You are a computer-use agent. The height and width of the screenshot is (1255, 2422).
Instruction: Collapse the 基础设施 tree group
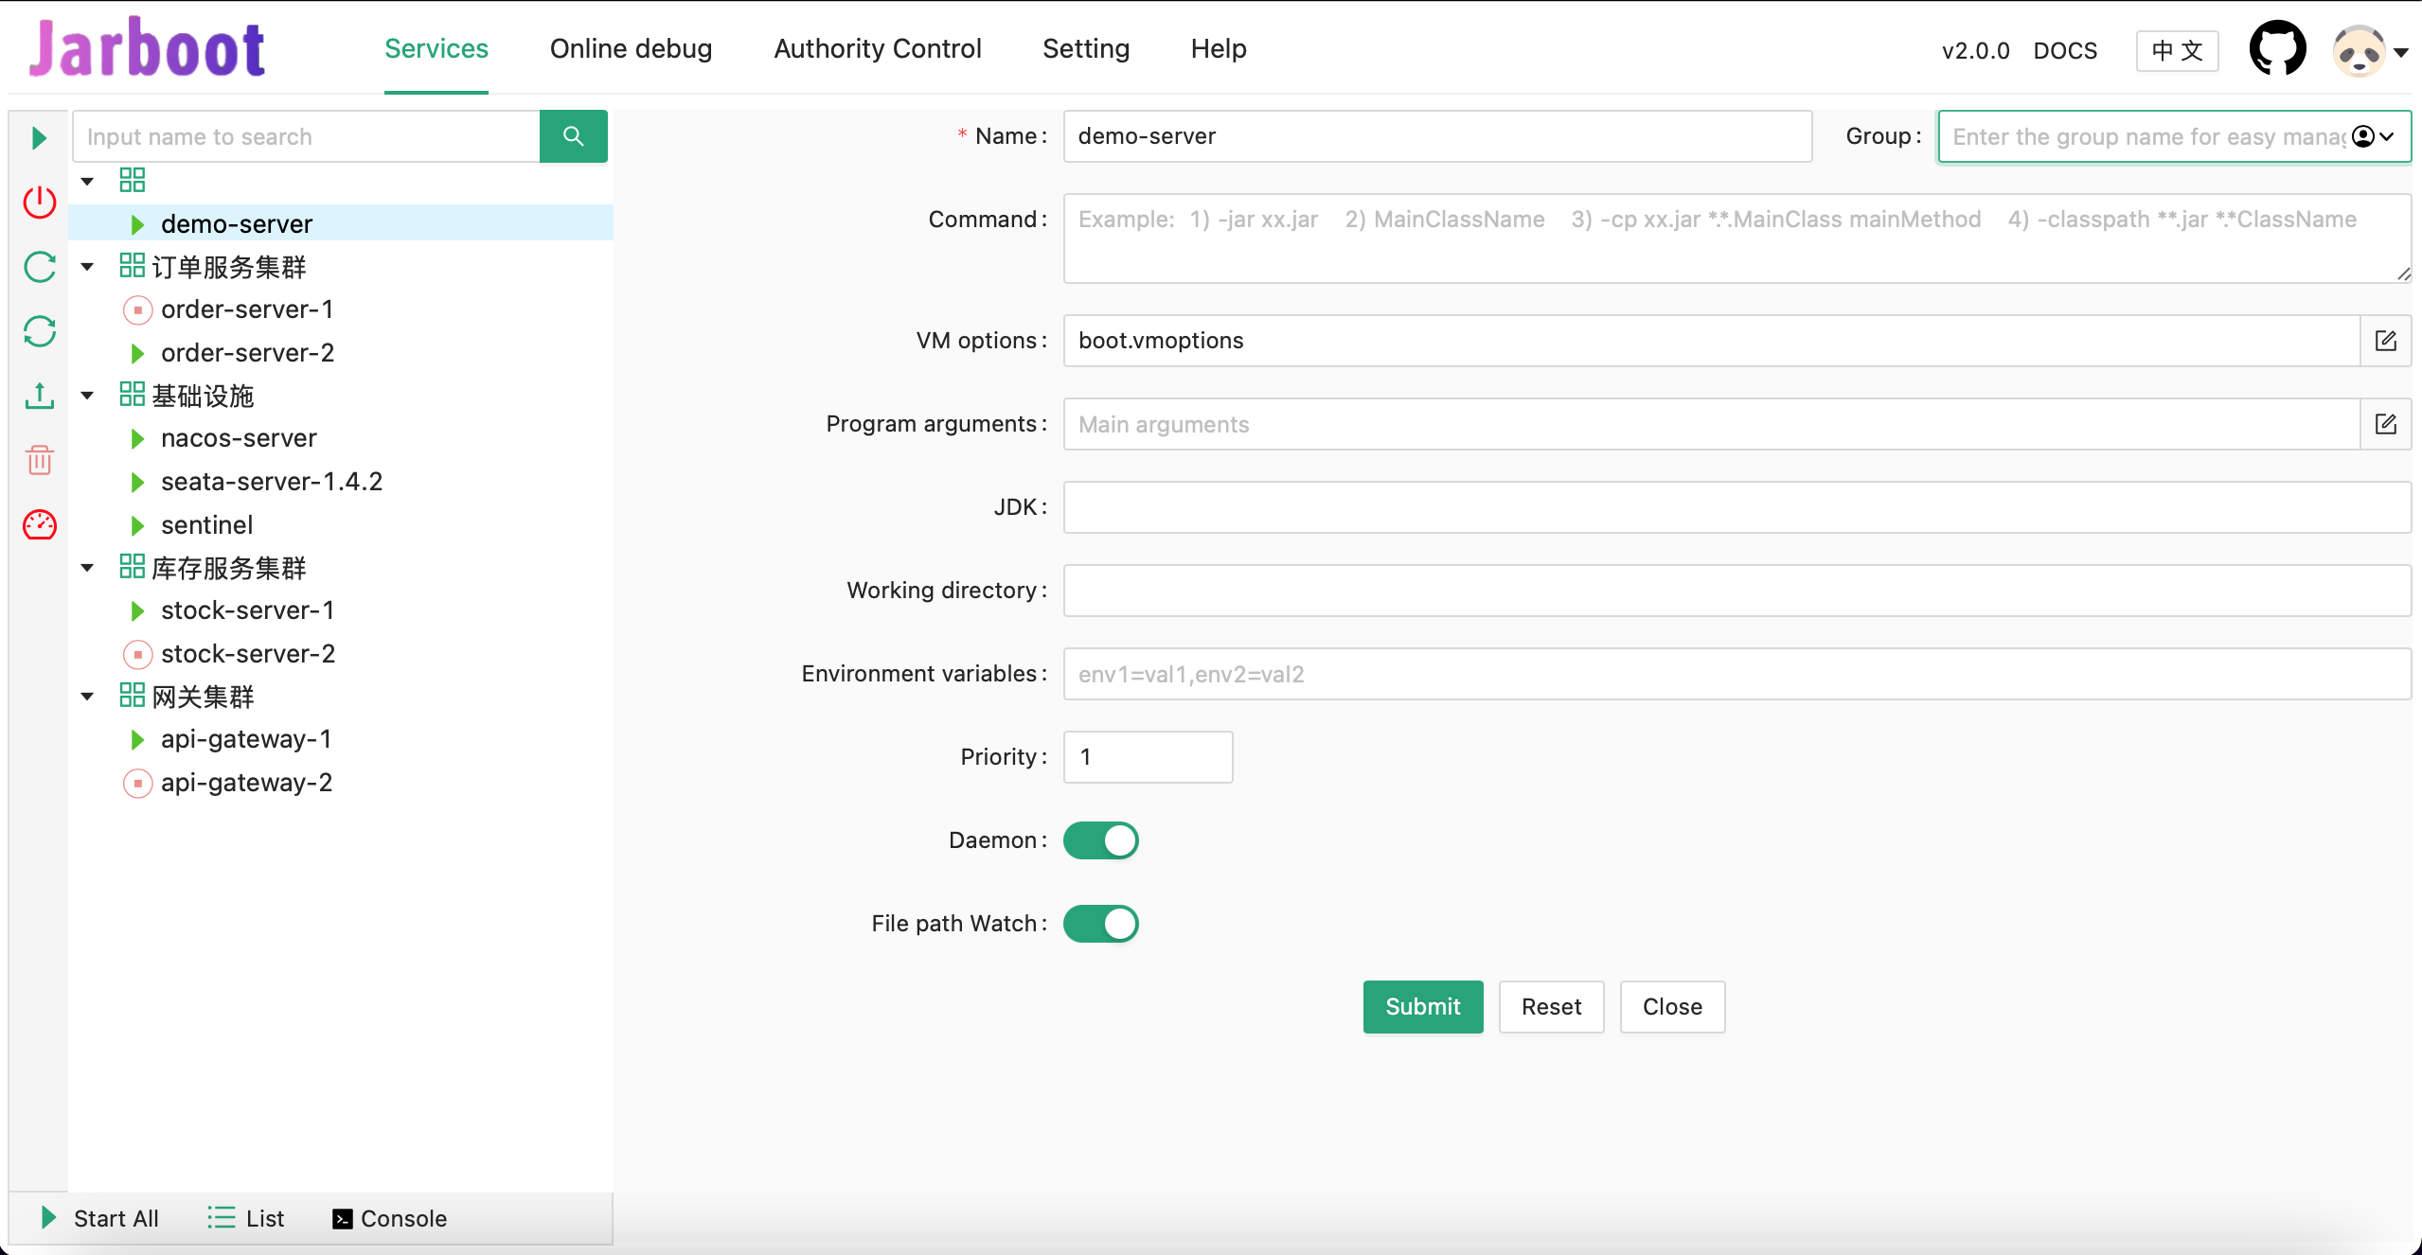pos(87,396)
